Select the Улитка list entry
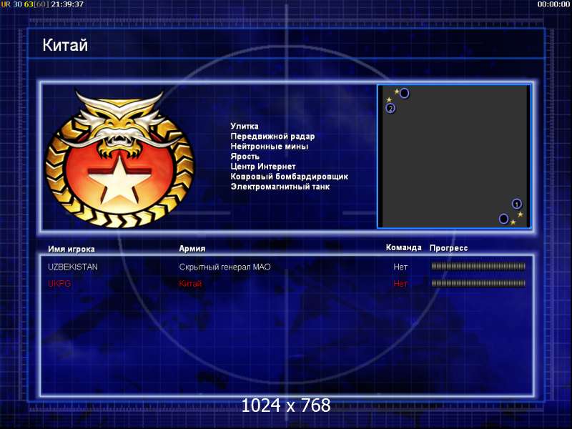 [x=245, y=127]
